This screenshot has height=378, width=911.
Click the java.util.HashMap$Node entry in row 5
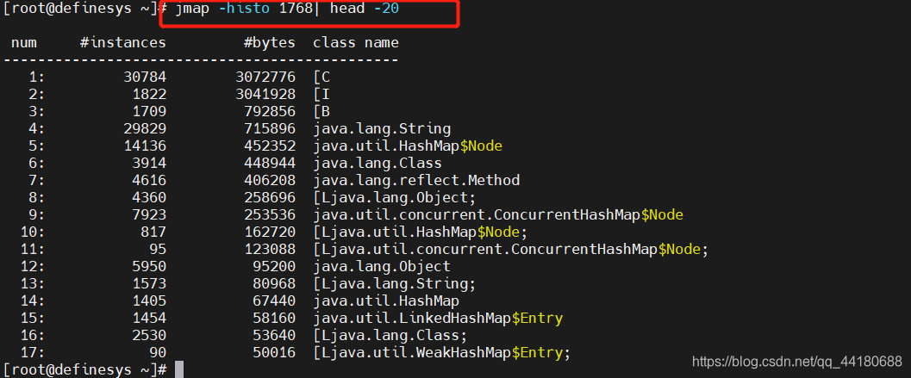click(408, 146)
